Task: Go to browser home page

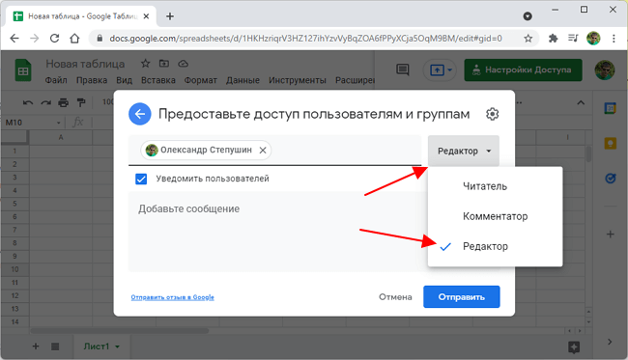Action: coord(74,39)
